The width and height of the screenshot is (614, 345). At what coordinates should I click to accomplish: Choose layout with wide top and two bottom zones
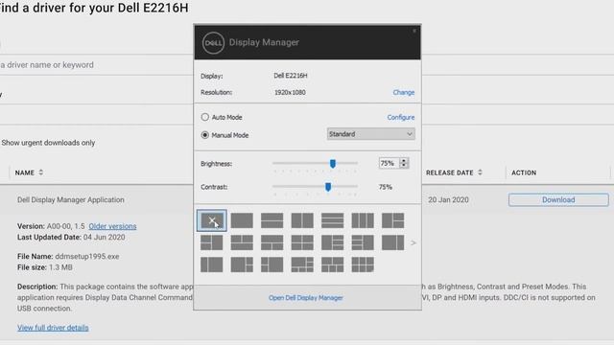point(272,242)
